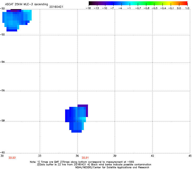
Task: Click the longitude label 39
Action: pos(115,156)
